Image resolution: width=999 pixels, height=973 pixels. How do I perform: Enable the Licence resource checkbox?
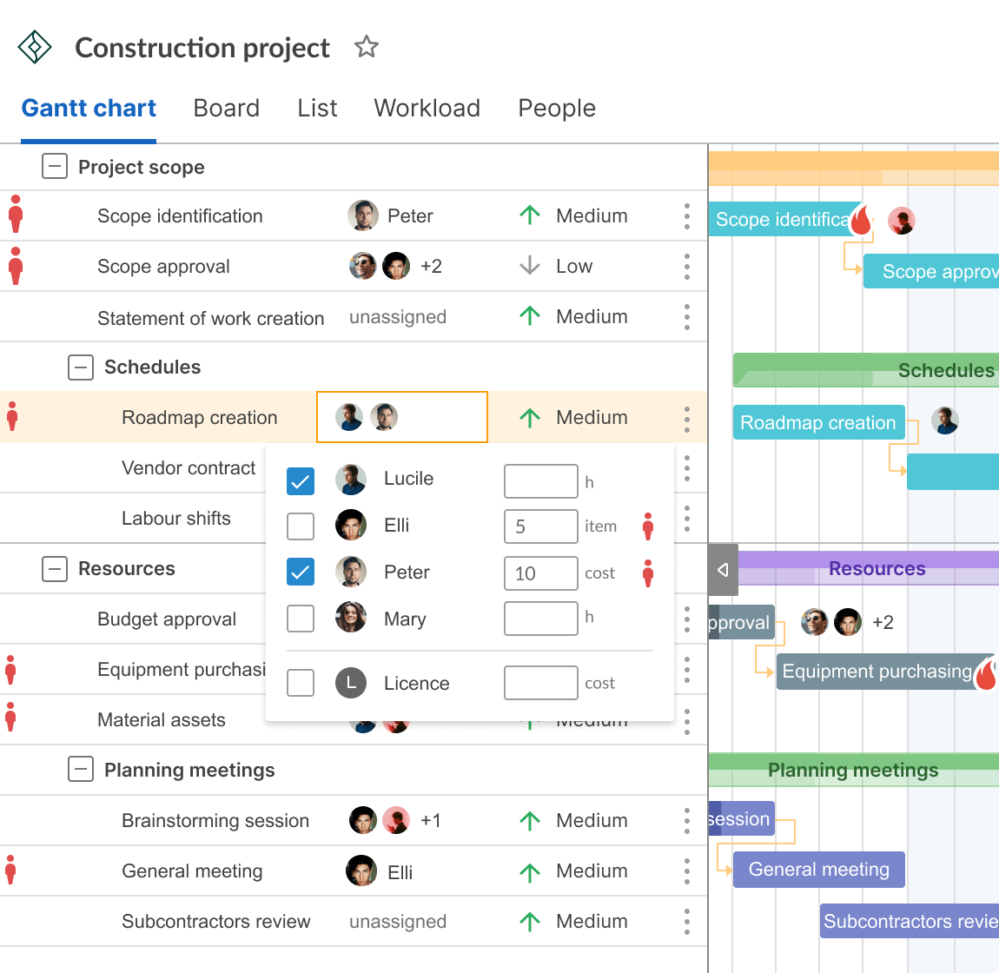pyautogui.click(x=301, y=683)
